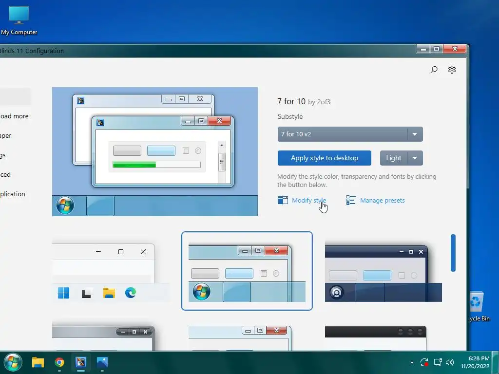This screenshot has height=374, width=499.
Task: Open My Computer desktop icon
Action: 19,20
